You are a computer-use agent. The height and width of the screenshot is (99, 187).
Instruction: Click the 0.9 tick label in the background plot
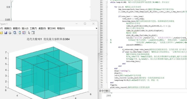[x=8, y=7]
